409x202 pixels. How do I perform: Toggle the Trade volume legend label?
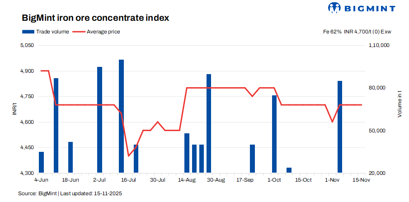(53, 32)
